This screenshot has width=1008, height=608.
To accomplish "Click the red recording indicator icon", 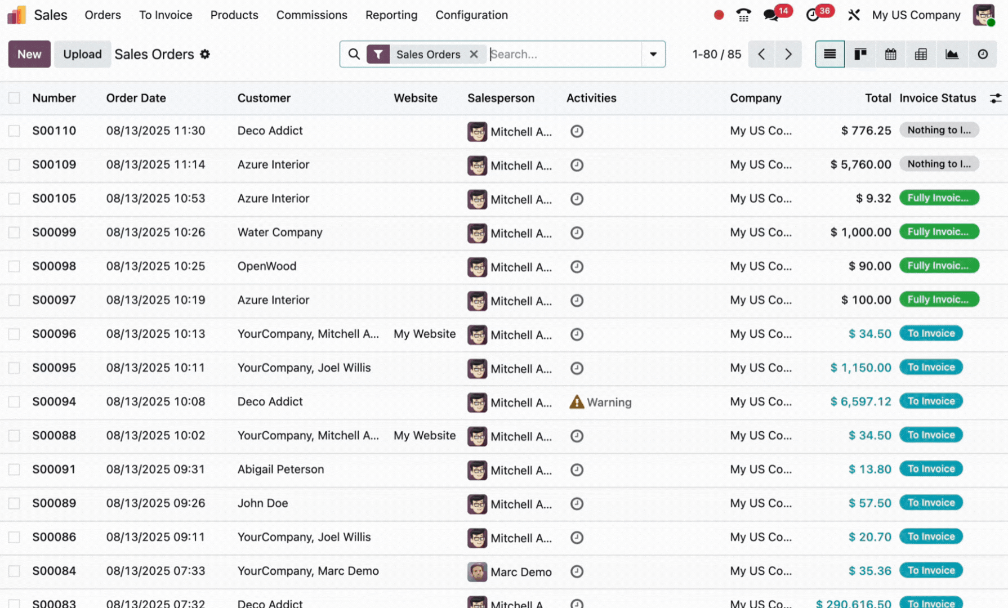I will pyautogui.click(x=719, y=15).
